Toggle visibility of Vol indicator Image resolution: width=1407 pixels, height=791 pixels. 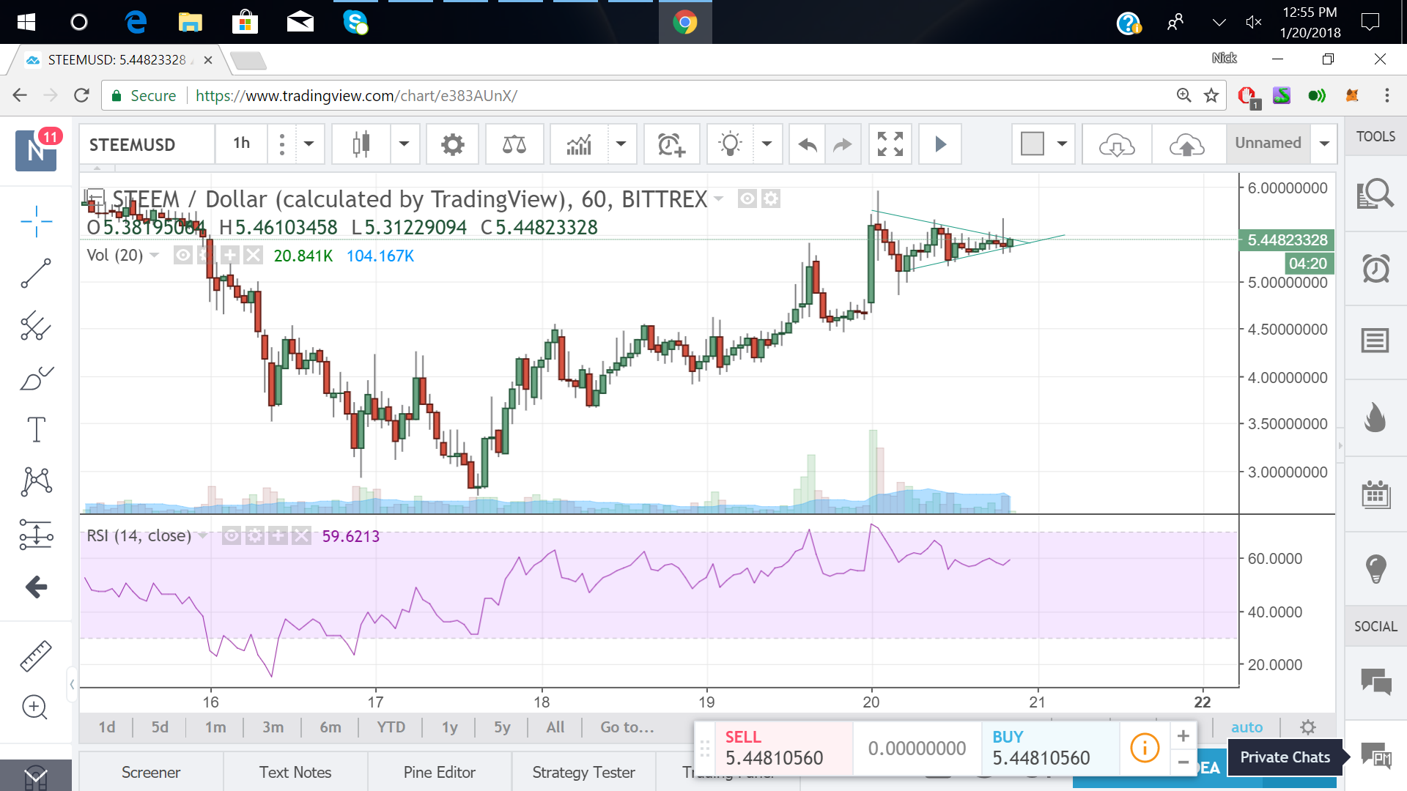pyautogui.click(x=182, y=255)
